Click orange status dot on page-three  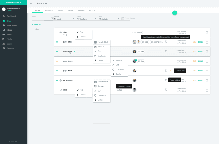[57, 61]
